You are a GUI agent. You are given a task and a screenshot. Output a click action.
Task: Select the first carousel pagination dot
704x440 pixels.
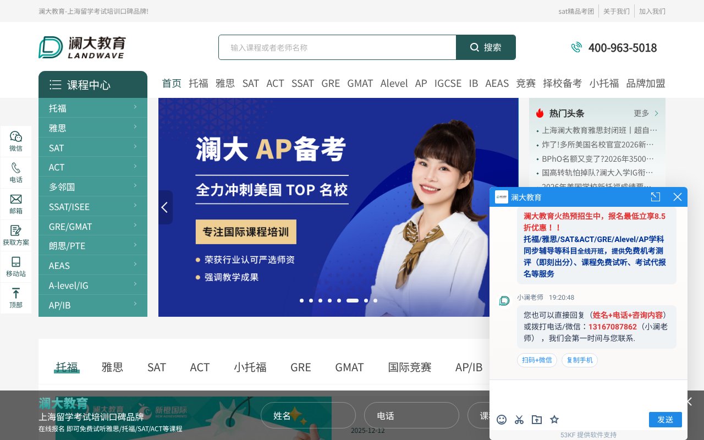coord(301,301)
